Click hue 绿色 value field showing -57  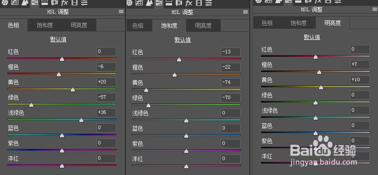tap(106, 97)
